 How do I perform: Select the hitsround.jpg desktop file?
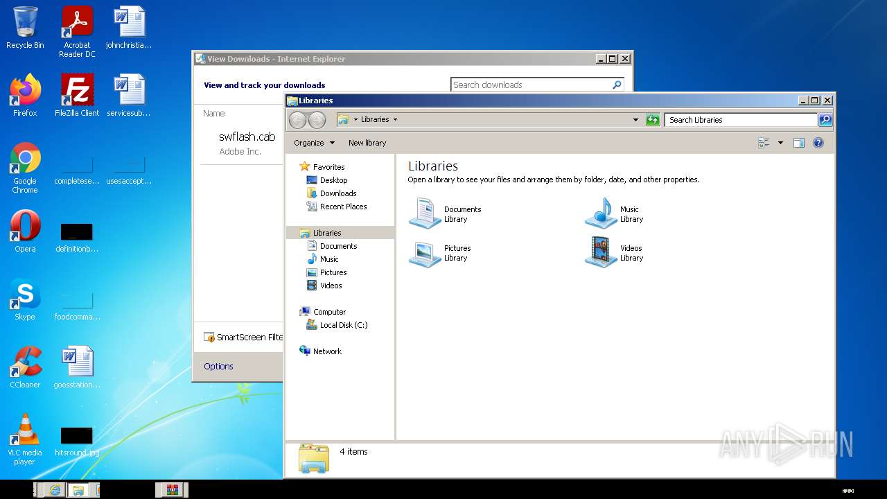[77, 441]
